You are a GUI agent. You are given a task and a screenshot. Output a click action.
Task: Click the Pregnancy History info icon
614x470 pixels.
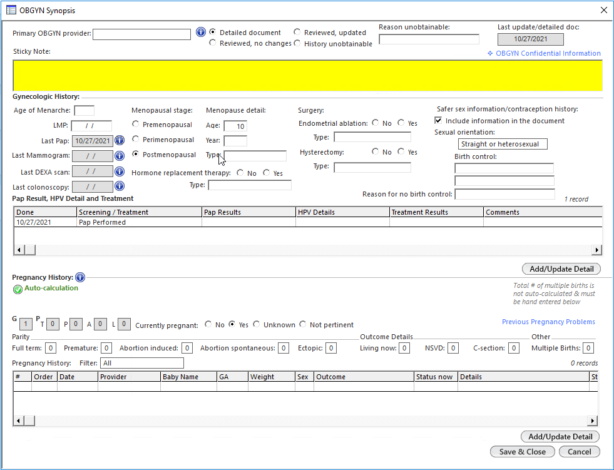[x=80, y=277]
